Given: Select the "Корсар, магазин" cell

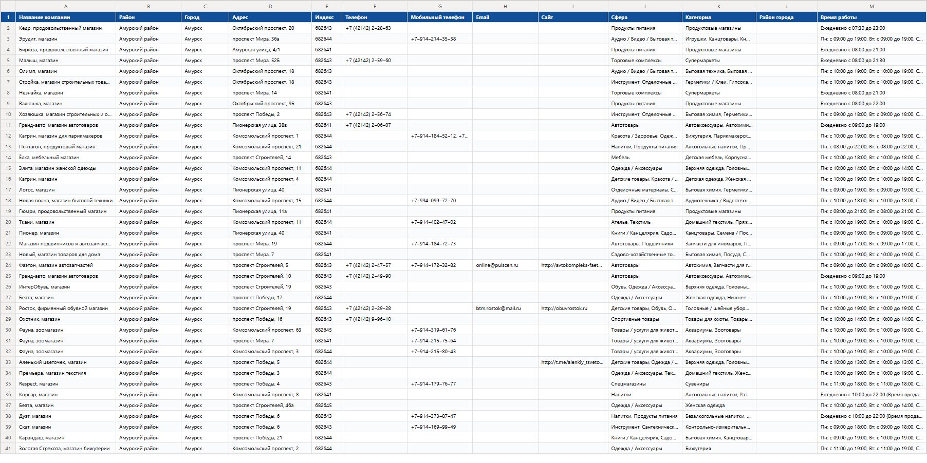Looking at the screenshot, I should 66,395.
